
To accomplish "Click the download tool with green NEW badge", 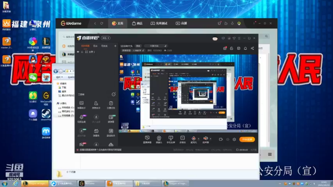I will [82, 133].
